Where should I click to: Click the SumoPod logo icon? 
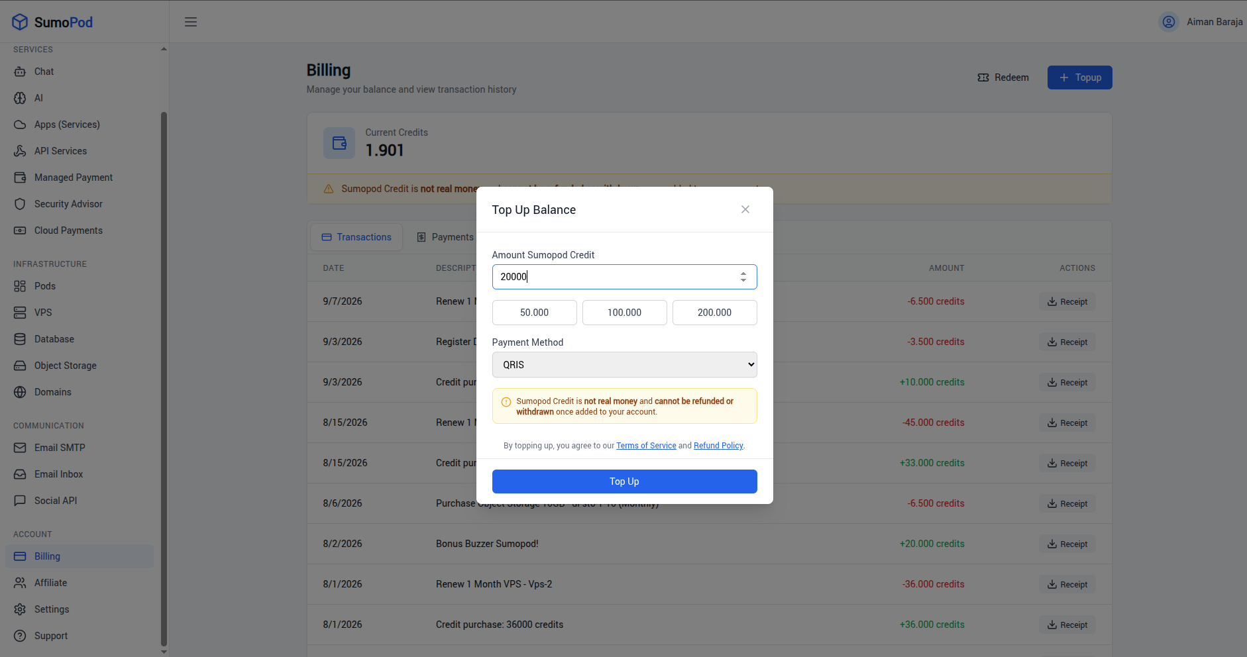pyautogui.click(x=20, y=22)
